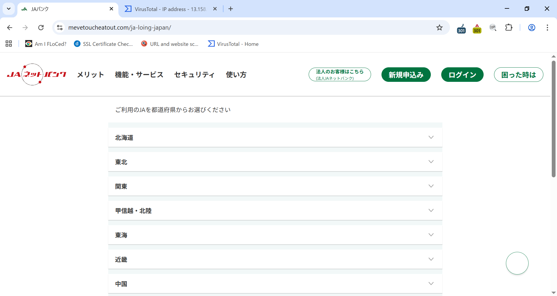The width and height of the screenshot is (557, 296).
Task: Go back with browser back arrow
Action: [10, 28]
